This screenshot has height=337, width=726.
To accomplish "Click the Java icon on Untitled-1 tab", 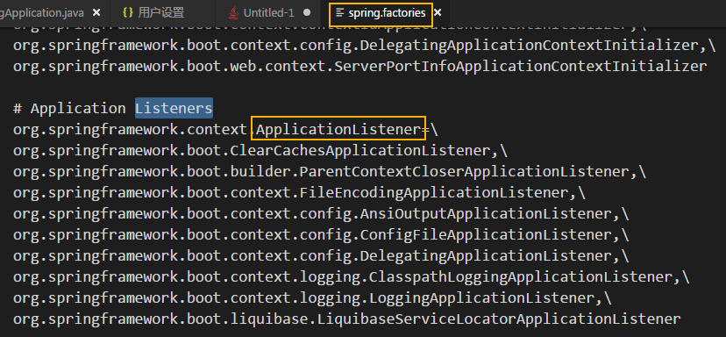I will coord(233,13).
